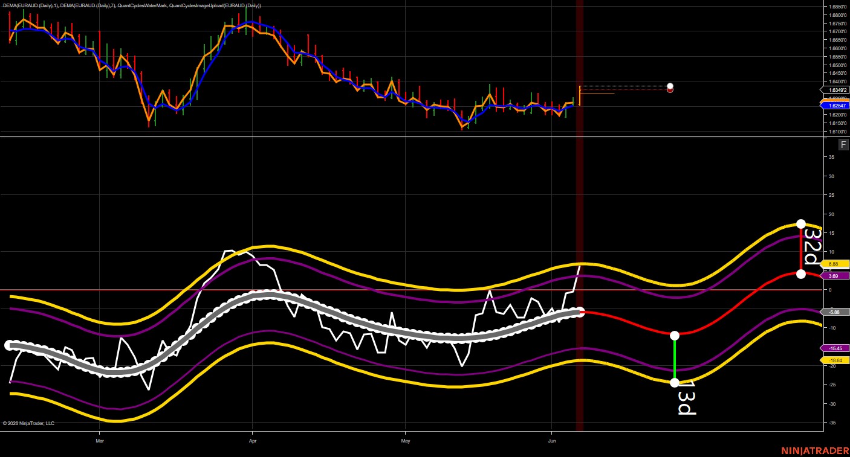Select the red vertical 32d line segment
The width and height of the screenshot is (850, 457).
(801, 249)
